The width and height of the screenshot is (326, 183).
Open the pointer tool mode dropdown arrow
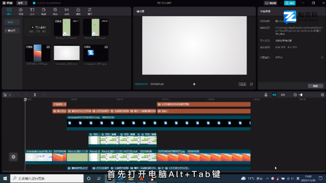[10, 95]
